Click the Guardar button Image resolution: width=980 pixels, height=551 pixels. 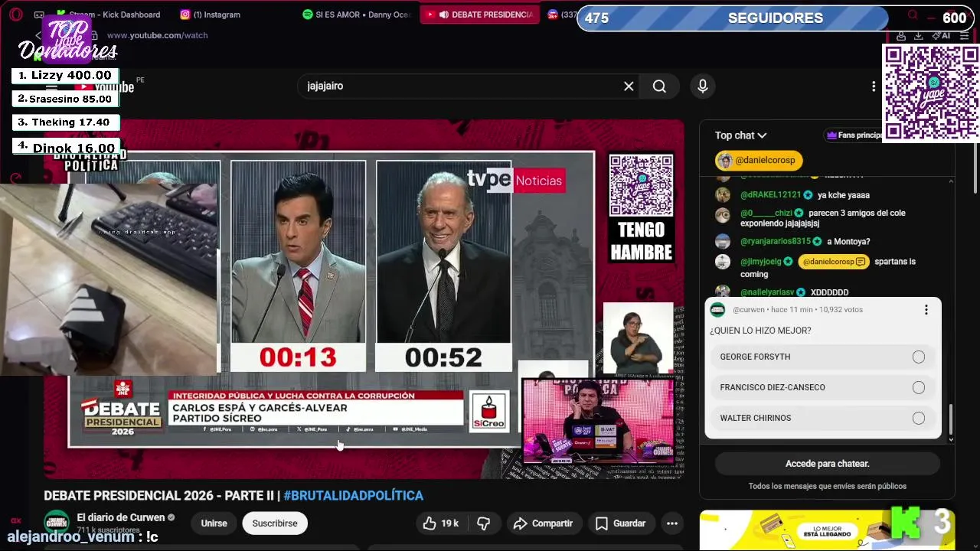click(x=620, y=523)
